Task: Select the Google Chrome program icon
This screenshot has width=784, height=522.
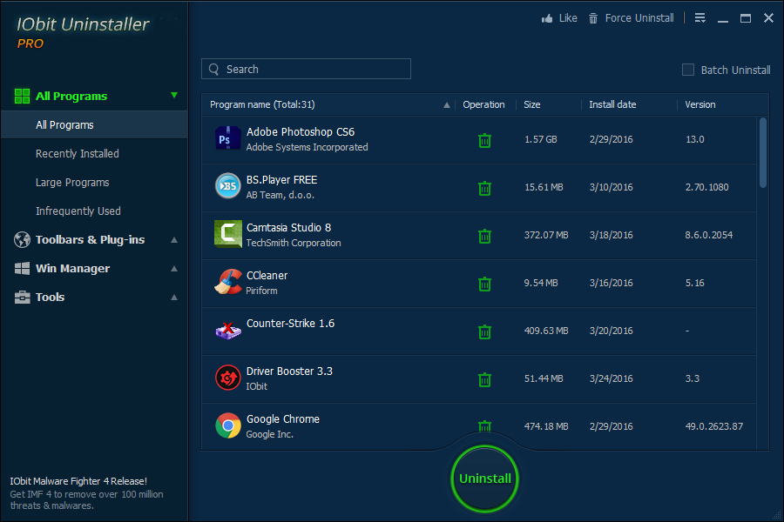Action: (227, 425)
